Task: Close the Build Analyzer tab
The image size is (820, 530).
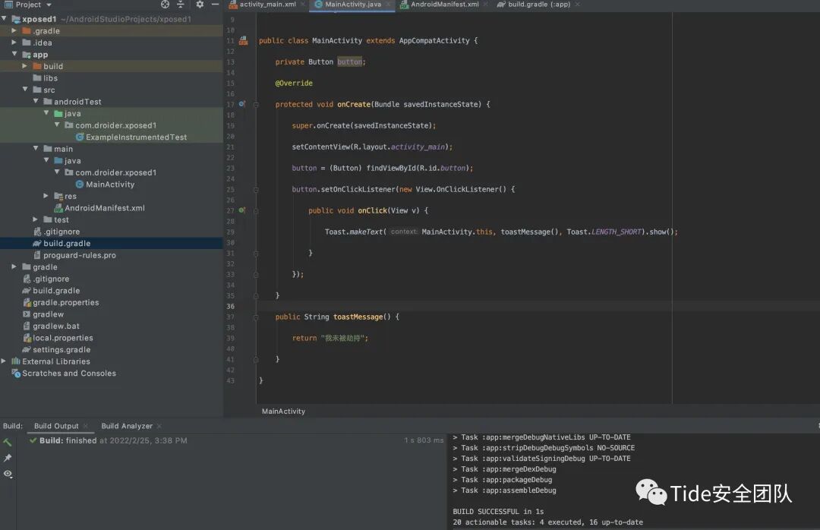Action: pos(159,427)
